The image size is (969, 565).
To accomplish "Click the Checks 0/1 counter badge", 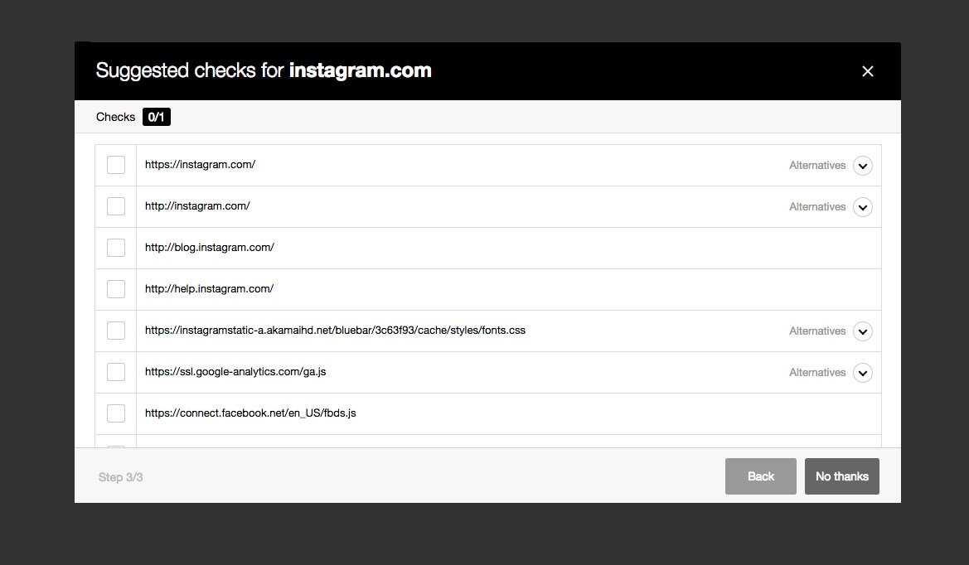I will tap(157, 117).
